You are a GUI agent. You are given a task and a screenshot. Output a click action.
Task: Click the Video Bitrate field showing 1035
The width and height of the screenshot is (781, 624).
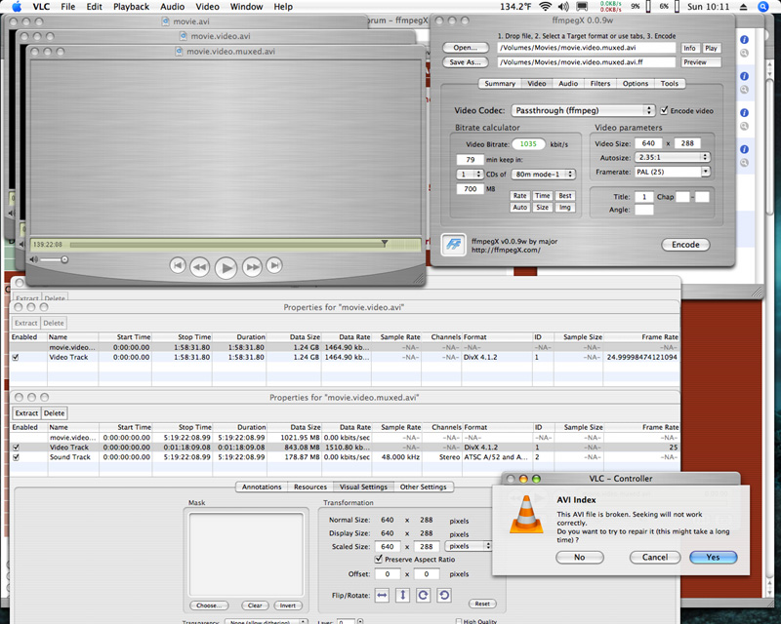pos(528,143)
